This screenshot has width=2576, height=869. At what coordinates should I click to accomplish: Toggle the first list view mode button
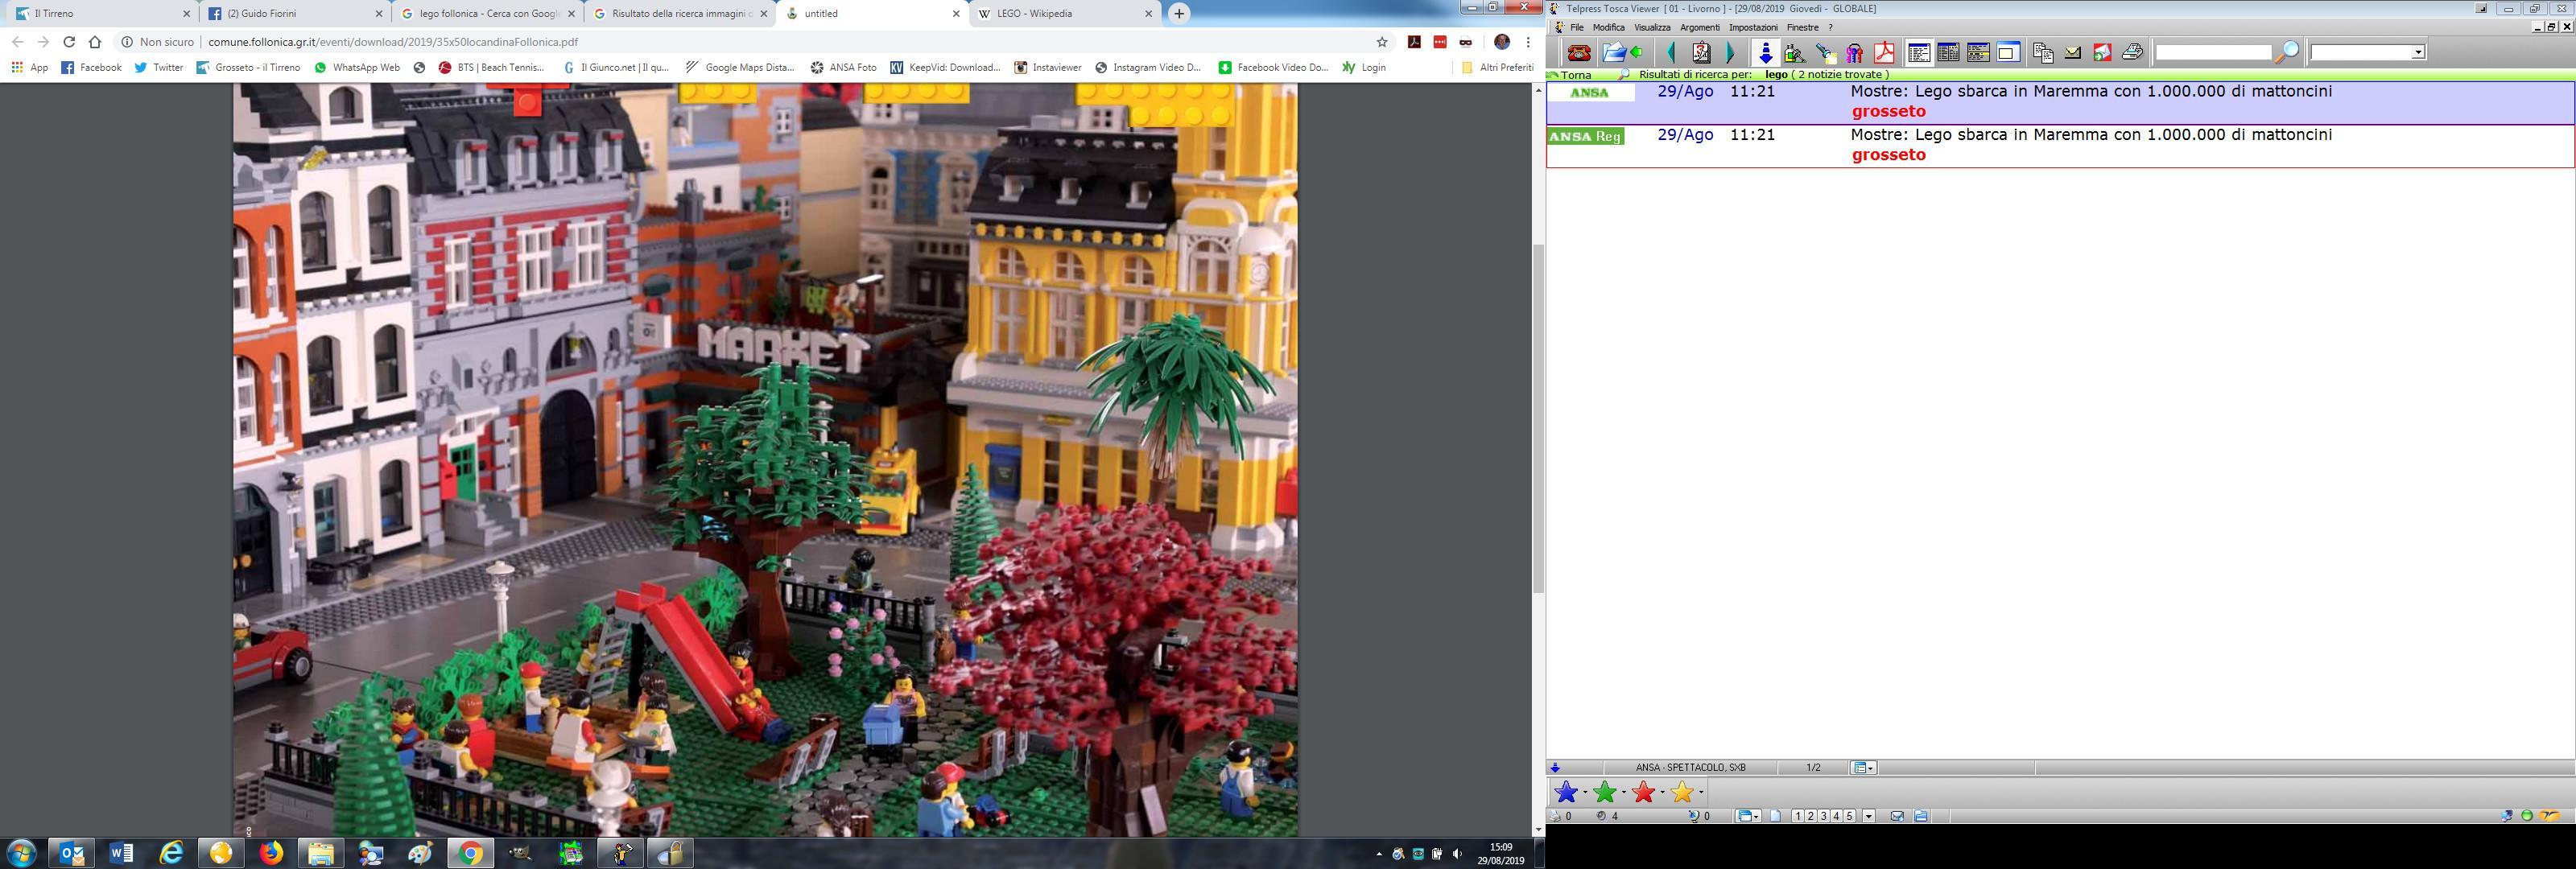[x=1919, y=52]
